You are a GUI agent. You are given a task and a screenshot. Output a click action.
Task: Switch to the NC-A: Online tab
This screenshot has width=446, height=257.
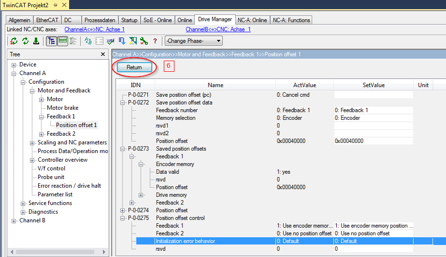click(x=252, y=20)
